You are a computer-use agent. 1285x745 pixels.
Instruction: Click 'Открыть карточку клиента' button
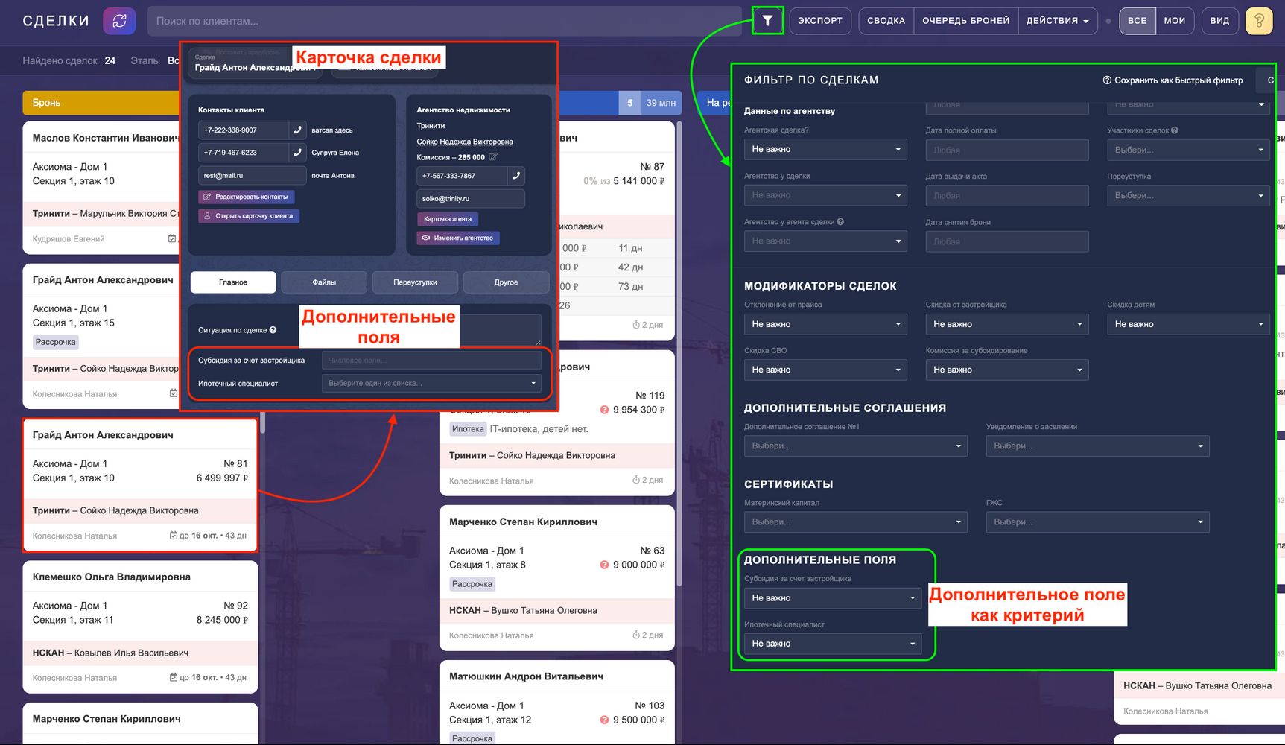click(249, 216)
